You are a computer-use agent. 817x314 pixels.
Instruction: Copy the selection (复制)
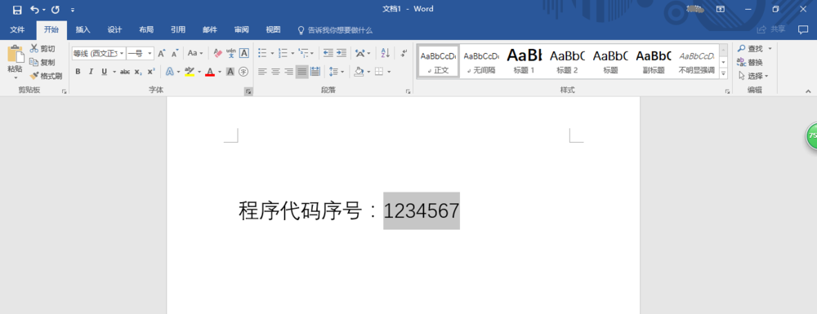(42, 62)
